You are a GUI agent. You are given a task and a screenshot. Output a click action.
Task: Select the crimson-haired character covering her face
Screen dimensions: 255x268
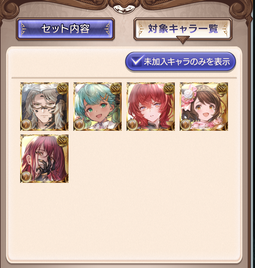click(x=44, y=159)
